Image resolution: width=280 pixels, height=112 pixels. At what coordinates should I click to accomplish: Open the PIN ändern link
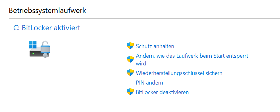[x=149, y=83]
